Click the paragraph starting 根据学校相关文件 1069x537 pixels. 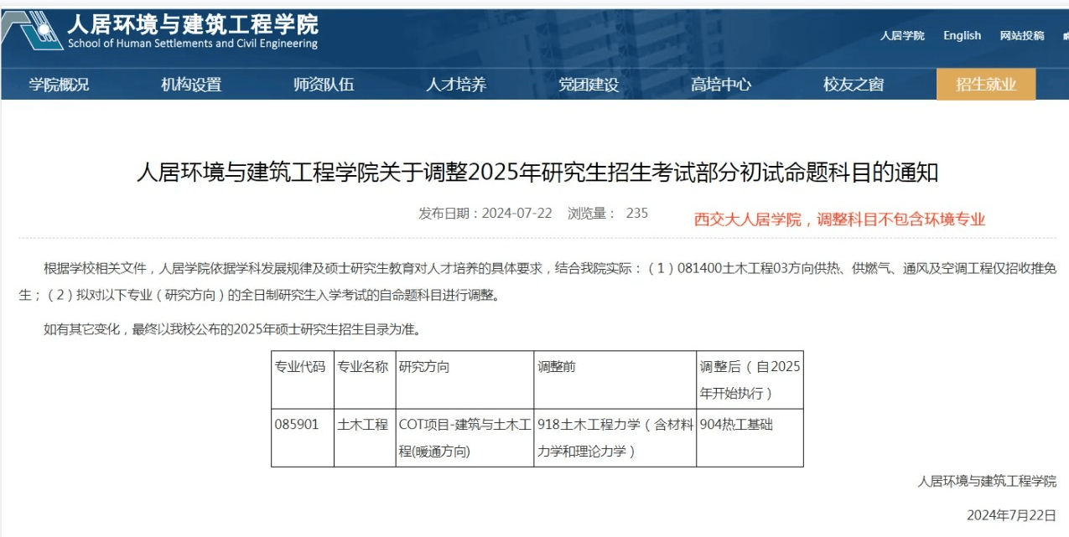pyautogui.click(x=537, y=282)
